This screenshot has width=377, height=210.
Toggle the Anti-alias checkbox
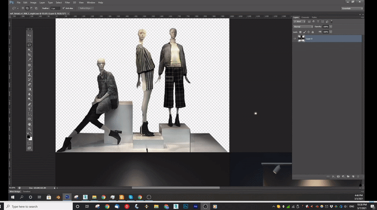(63, 8)
